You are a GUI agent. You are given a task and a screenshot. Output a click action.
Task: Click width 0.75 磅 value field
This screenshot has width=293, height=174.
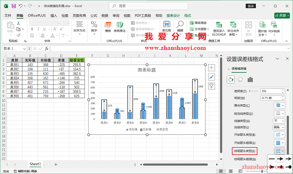pos(271,98)
